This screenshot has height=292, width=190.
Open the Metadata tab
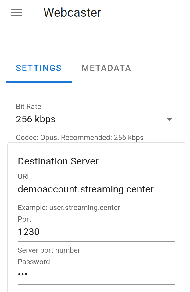[x=106, y=68]
